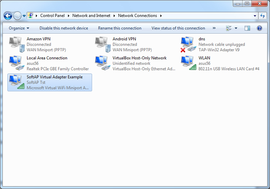Click Realtek PCIe GBE Family Controller text
The height and width of the screenshot is (189, 270).
tap(58, 69)
